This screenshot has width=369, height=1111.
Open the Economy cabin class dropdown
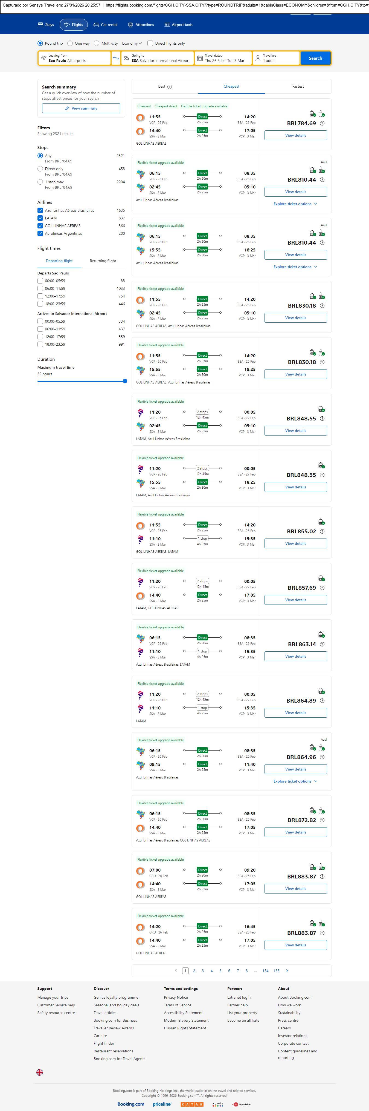[x=132, y=44]
